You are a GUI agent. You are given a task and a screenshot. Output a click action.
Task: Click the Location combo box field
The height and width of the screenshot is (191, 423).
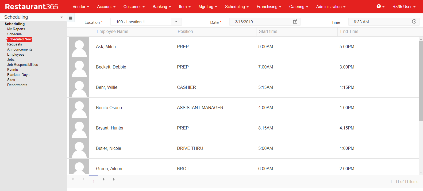[x=146, y=22]
